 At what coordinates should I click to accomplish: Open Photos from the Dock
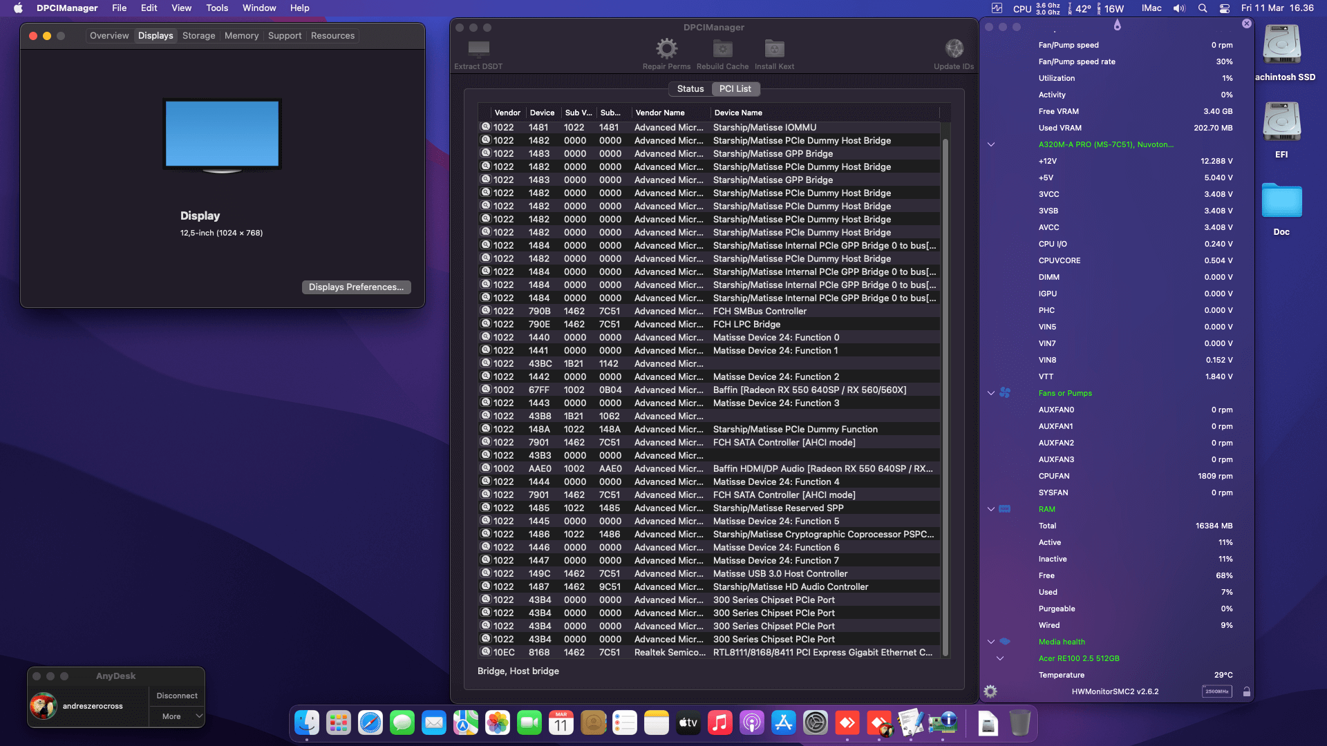coord(498,723)
